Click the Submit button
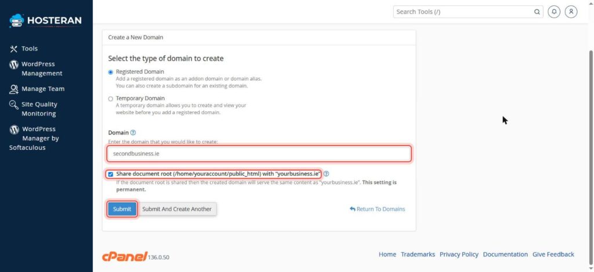594x272 pixels. pos(122,209)
